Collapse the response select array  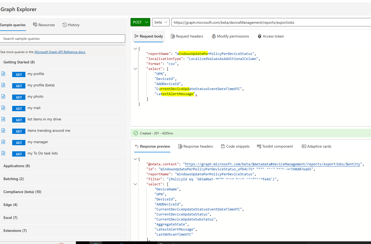coord(135,184)
